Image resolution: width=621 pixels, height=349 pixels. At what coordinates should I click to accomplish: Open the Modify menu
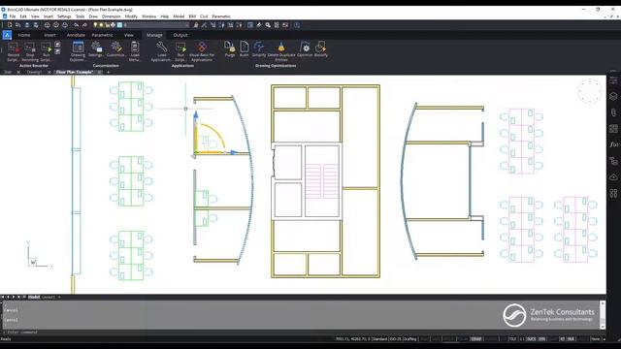click(131, 16)
